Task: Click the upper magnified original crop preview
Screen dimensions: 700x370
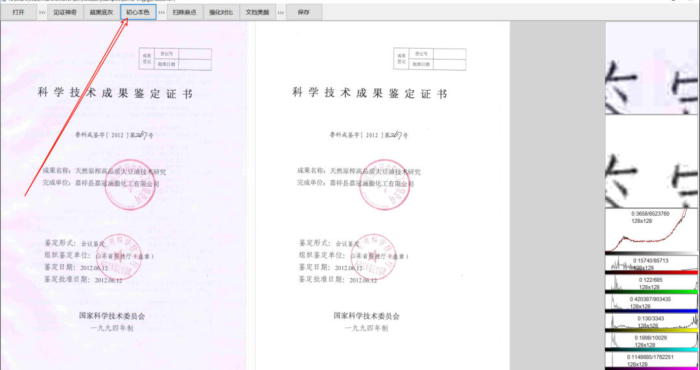Action: tap(651, 68)
